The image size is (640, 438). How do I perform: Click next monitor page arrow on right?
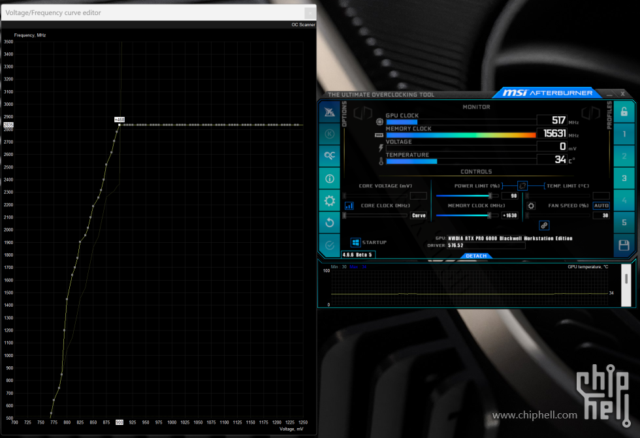590,113
